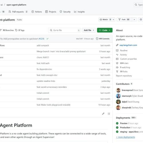Open the Deployments section heading
143x143 pixels.
(x=123, y=118)
